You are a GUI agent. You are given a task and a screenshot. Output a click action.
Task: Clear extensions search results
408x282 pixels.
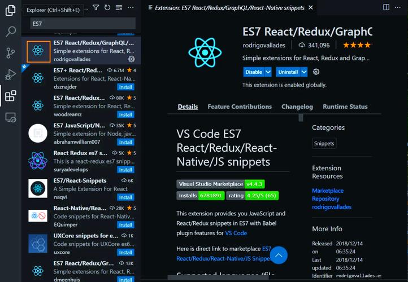(x=119, y=7)
